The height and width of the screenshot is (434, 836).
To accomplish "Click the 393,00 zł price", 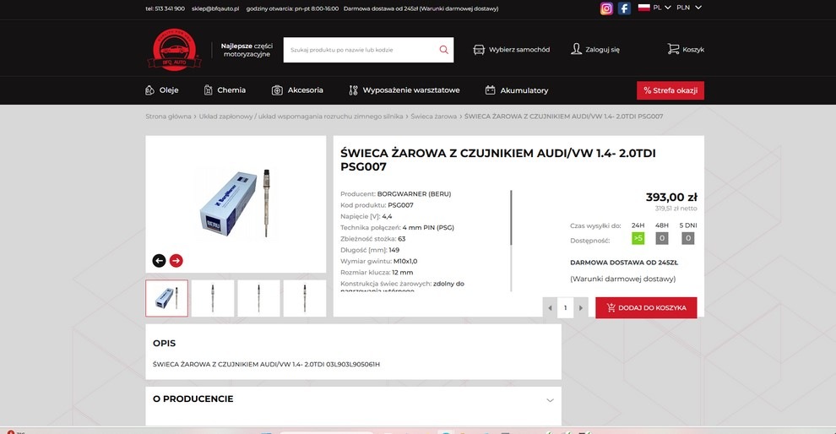I will point(671,198).
